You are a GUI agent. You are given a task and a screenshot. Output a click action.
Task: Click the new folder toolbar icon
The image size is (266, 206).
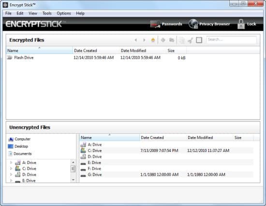click(172, 40)
